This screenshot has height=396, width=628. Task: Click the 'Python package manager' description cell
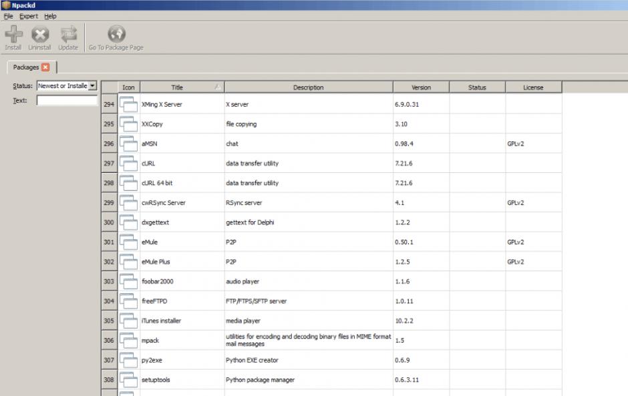309,379
